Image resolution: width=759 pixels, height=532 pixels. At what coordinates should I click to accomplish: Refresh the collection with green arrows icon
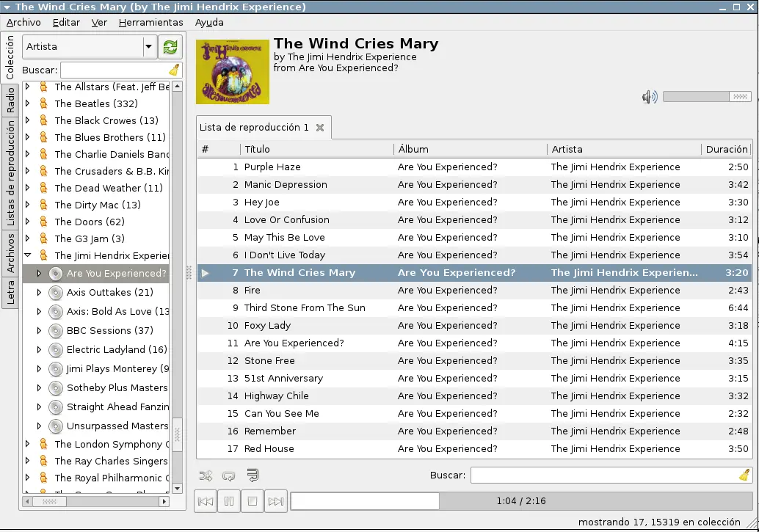pyautogui.click(x=170, y=47)
